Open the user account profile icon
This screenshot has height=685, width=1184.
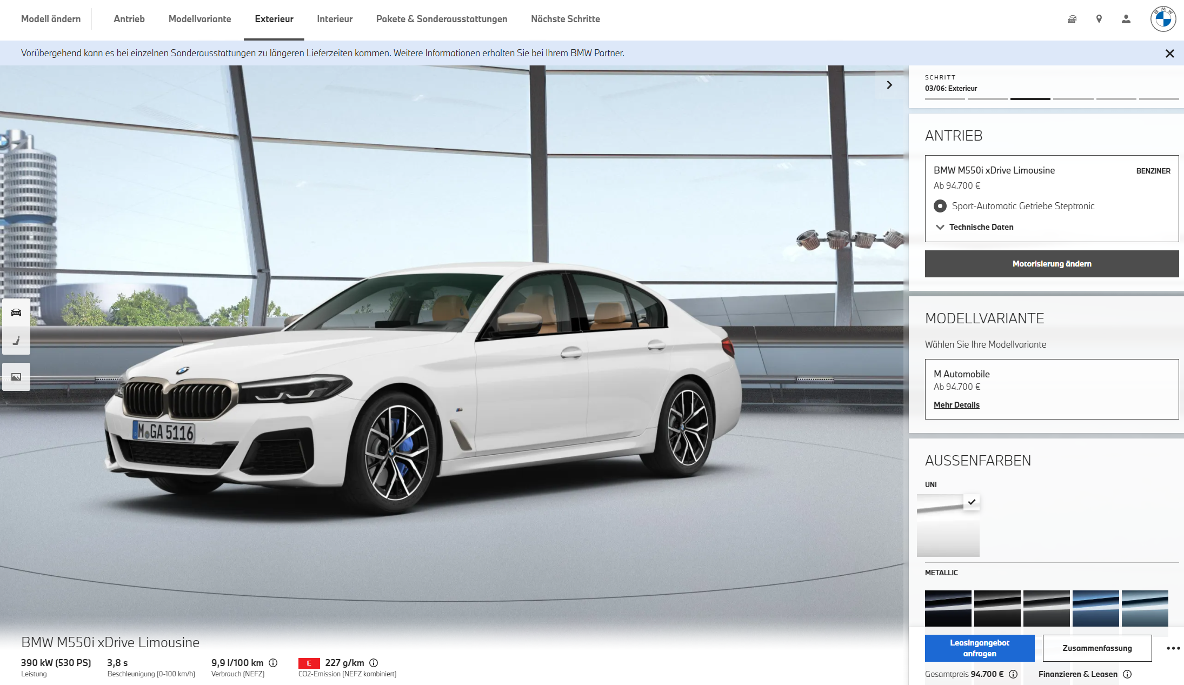(x=1126, y=19)
